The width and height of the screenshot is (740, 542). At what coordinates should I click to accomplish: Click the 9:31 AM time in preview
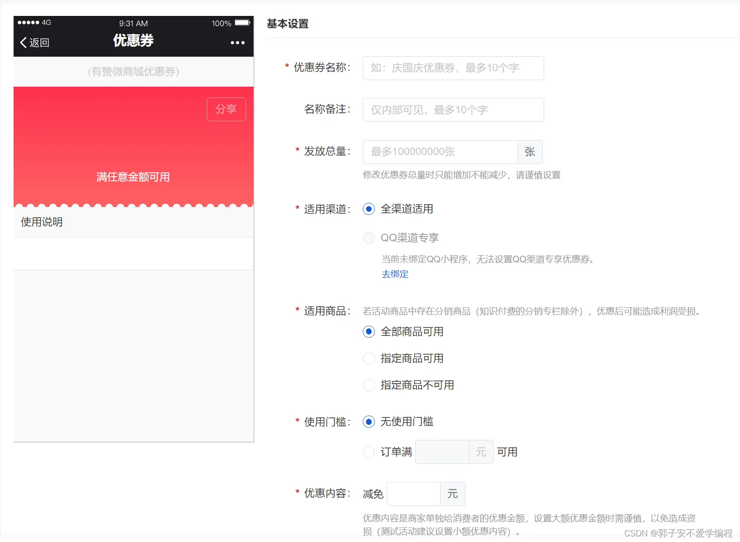(134, 23)
